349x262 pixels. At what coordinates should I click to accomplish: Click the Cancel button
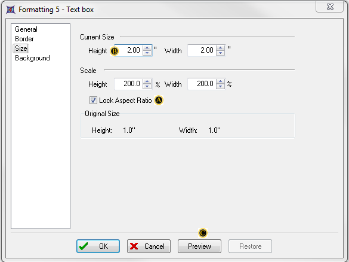(x=149, y=246)
